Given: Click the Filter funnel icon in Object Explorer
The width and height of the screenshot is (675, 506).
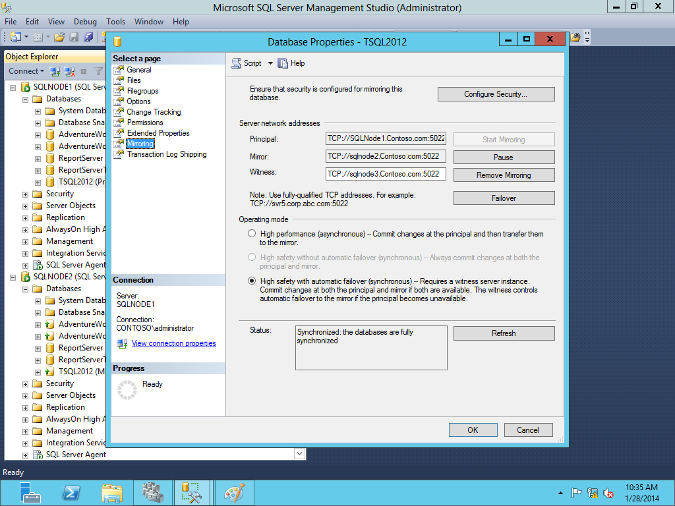Looking at the screenshot, I should (98, 71).
